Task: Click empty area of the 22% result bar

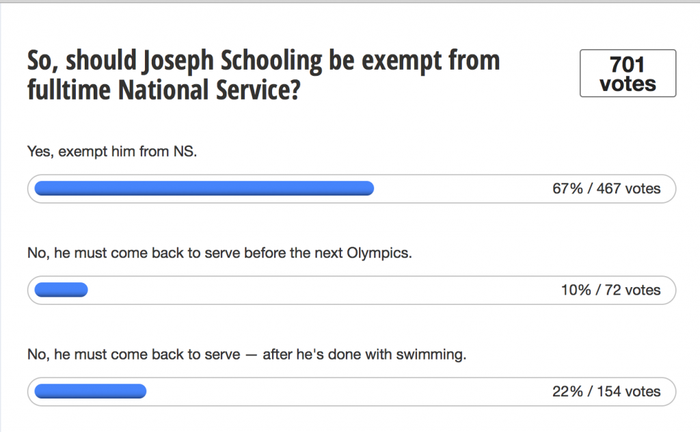Action: [x=348, y=392]
